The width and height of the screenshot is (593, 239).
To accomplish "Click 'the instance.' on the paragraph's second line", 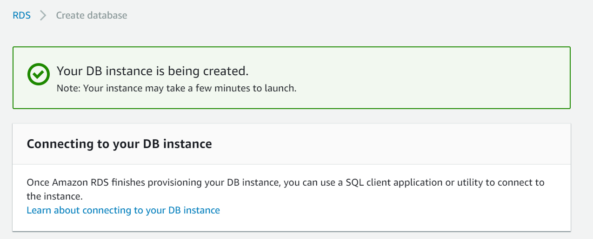I will tap(55, 196).
